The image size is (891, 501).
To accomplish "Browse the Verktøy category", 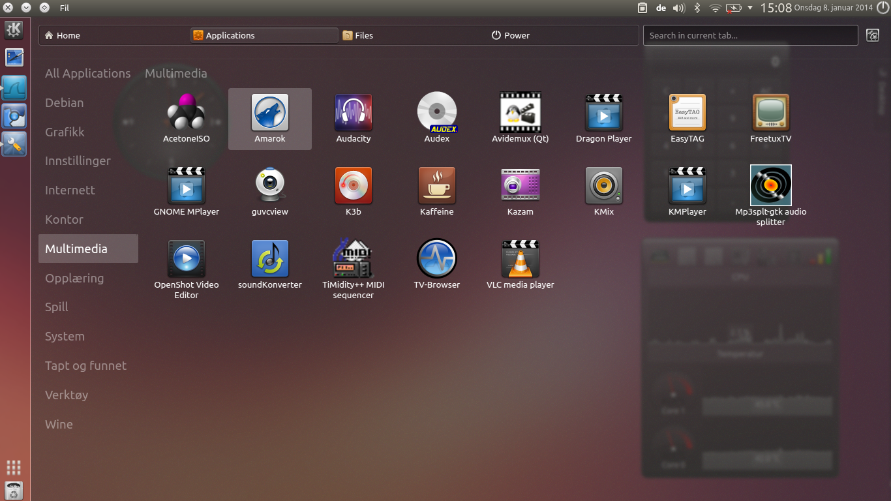I will (88, 395).
